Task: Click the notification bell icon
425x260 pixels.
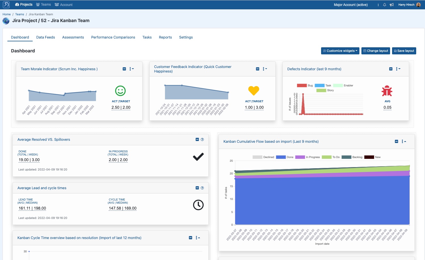Action: (x=384, y=5)
